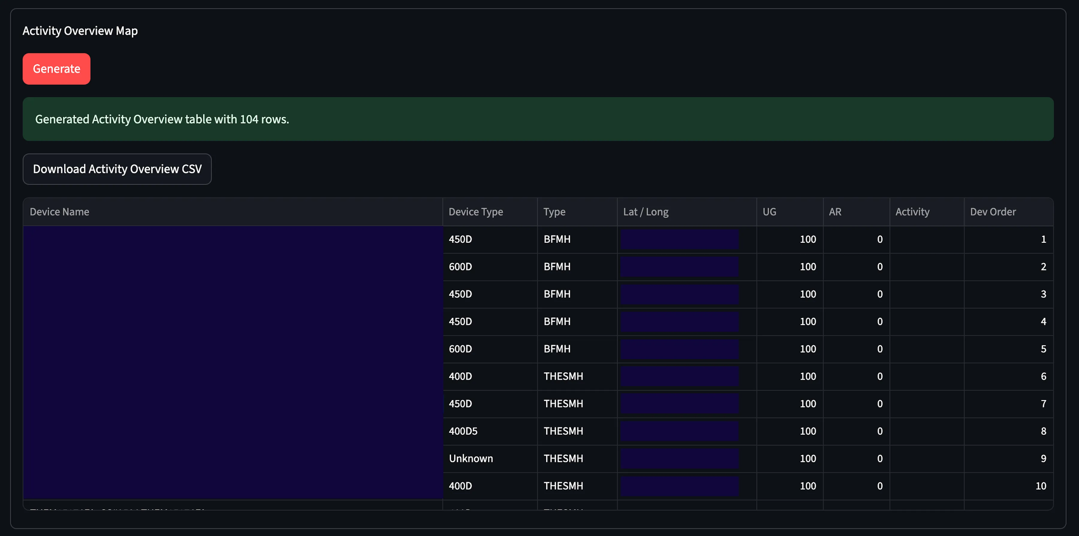Download Activity Overview CSV file
The width and height of the screenshot is (1079, 536).
click(x=117, y=169)
